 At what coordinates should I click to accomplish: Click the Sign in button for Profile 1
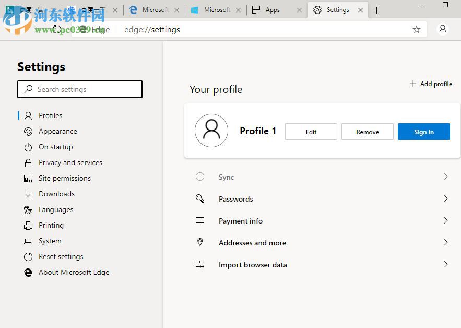423,132
